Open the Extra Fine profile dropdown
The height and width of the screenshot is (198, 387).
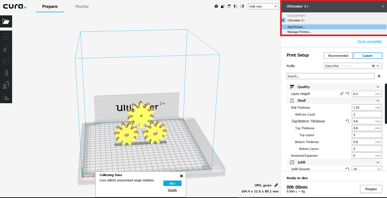coord(353,66)
